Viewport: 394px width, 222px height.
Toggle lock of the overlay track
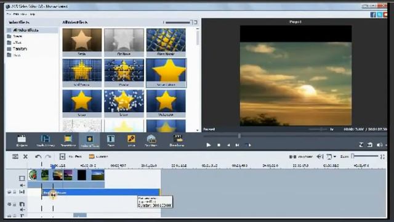(15, 204)
